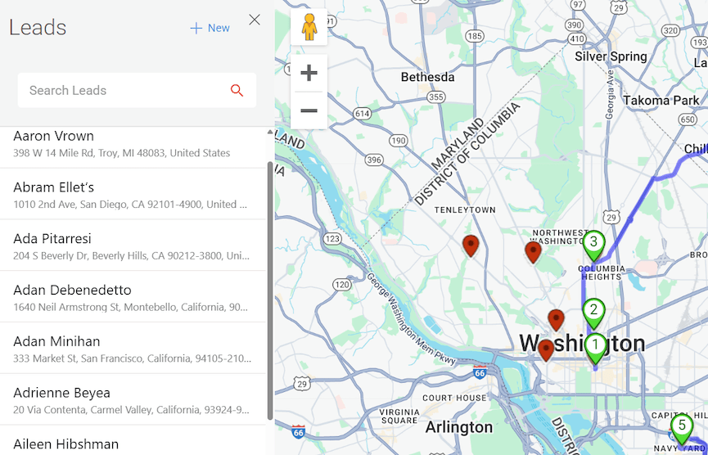Image resolution: width=708 pixels, height=455 pixels.
Task: Select green route marker 5
Action: point(682,430)
